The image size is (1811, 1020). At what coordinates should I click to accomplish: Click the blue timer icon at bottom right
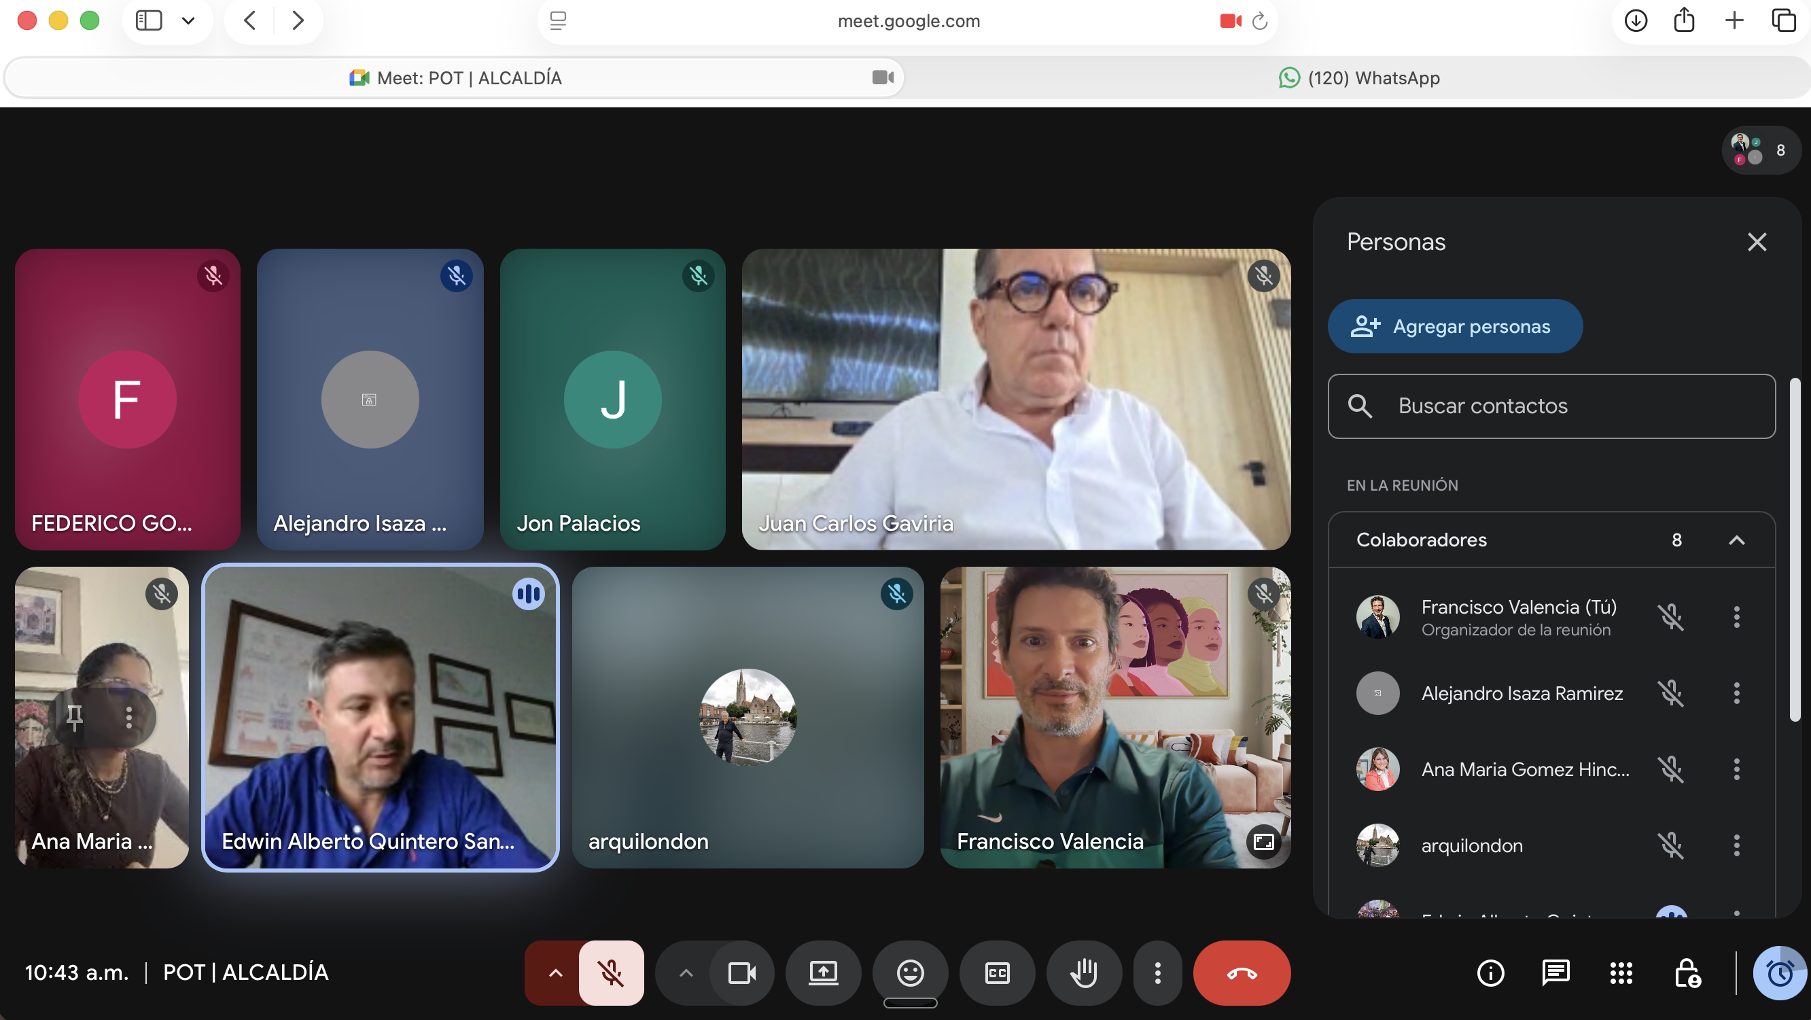(x=1779, y=973)
